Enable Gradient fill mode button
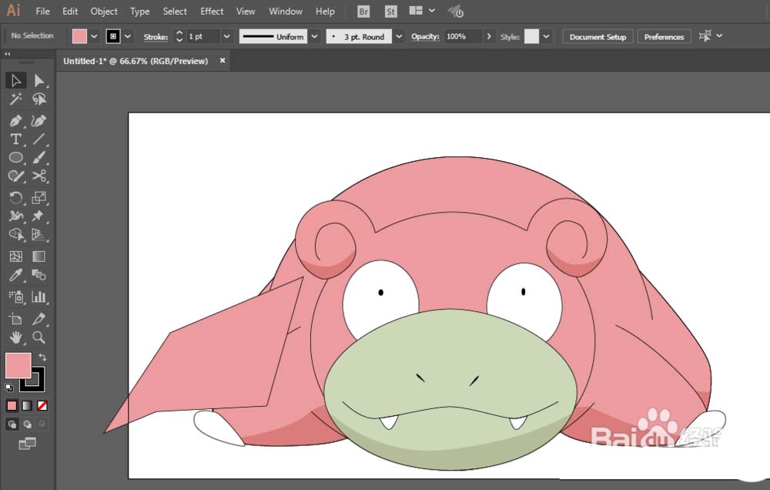 click(27, 406)
